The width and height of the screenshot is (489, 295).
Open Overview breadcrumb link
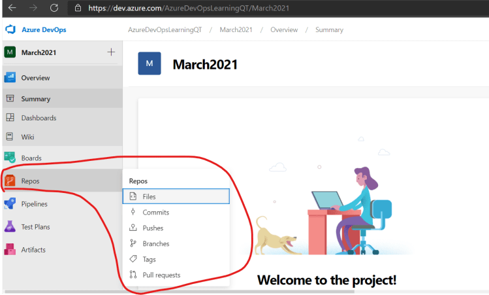[x=284, y=29]
